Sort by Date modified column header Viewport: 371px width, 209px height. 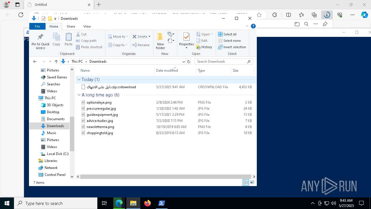point(175,71)
